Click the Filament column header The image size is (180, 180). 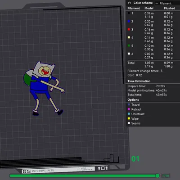coord(134,8)
